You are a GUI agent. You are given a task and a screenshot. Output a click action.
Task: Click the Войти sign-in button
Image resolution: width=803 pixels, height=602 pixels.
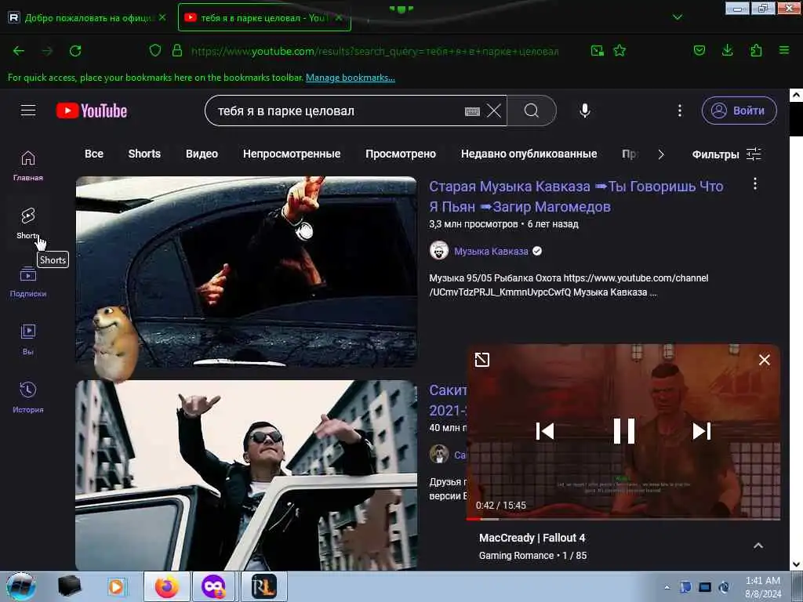tap(739, 111)
